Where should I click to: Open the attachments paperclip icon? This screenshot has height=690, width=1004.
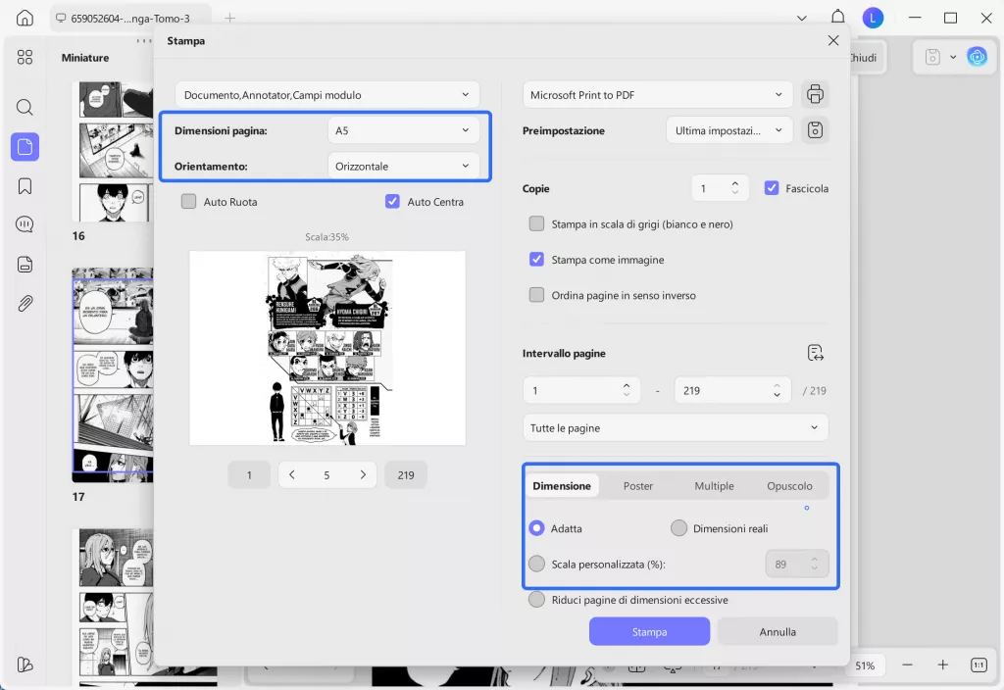coord(25,303)
